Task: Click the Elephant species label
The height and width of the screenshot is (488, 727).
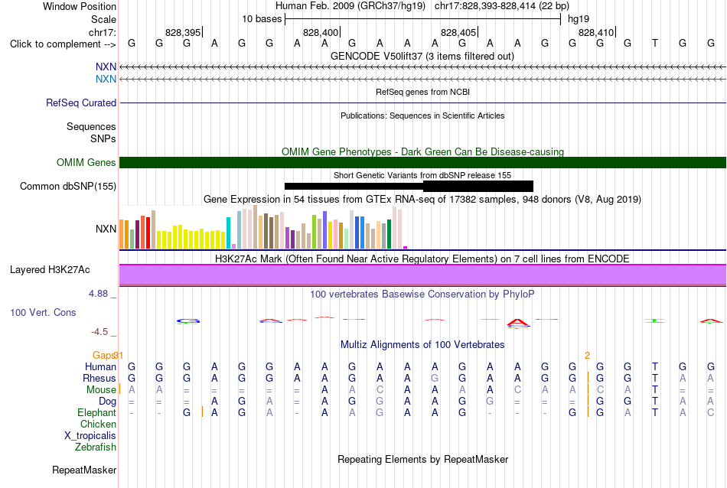Action: point(96,412)
